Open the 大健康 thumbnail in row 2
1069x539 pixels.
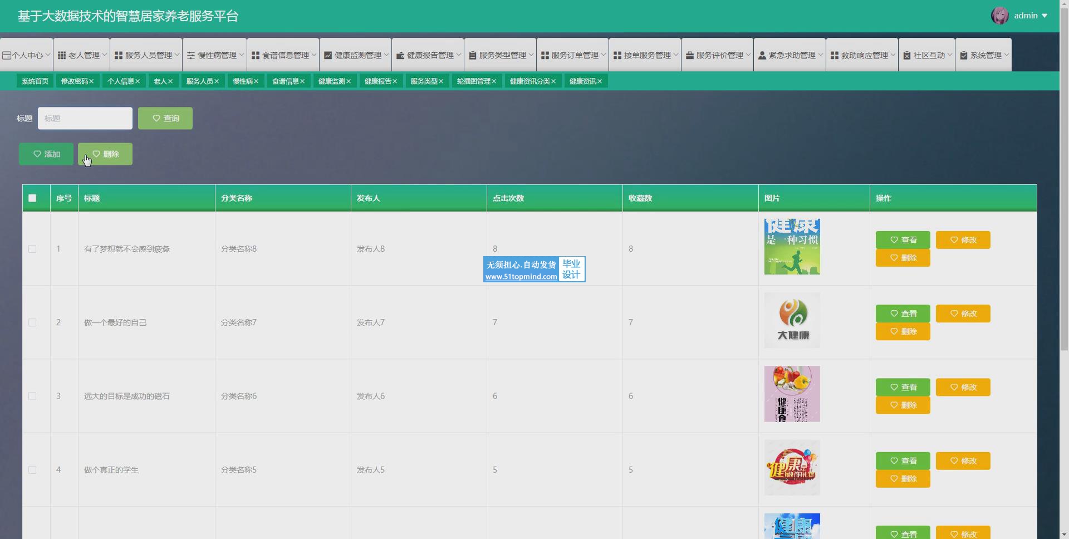792,320
